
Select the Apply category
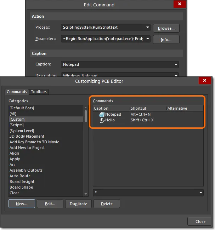click(x=46, y=159)
